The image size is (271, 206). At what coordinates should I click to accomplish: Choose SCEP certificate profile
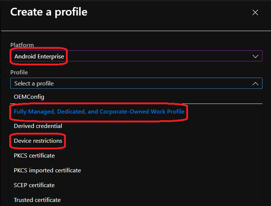coord(34,185)
